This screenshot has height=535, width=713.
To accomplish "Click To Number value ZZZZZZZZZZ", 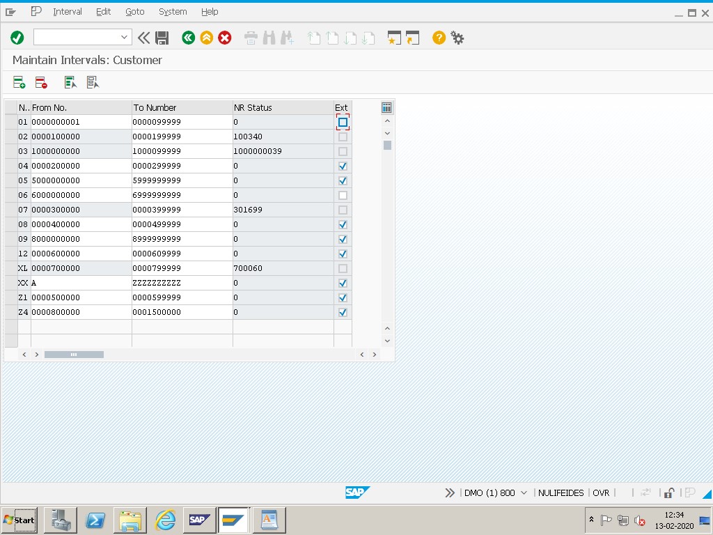I will pos(157,283).
